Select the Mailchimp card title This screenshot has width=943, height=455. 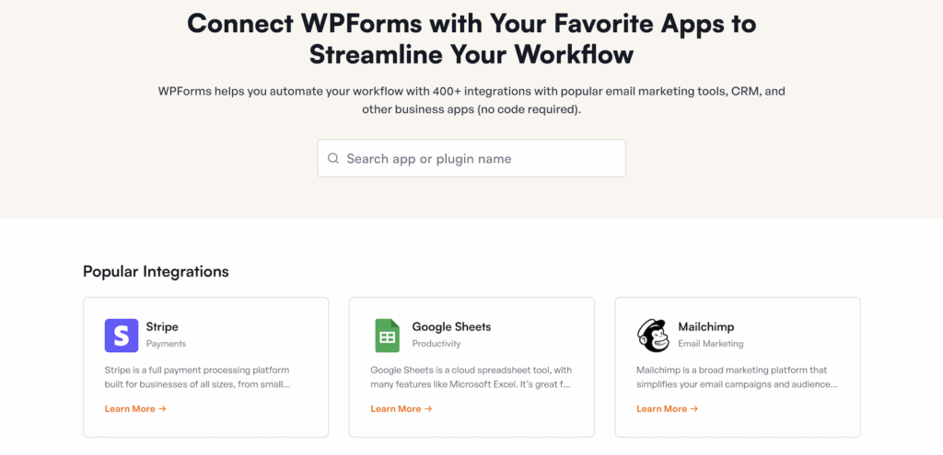pos(705,326)
